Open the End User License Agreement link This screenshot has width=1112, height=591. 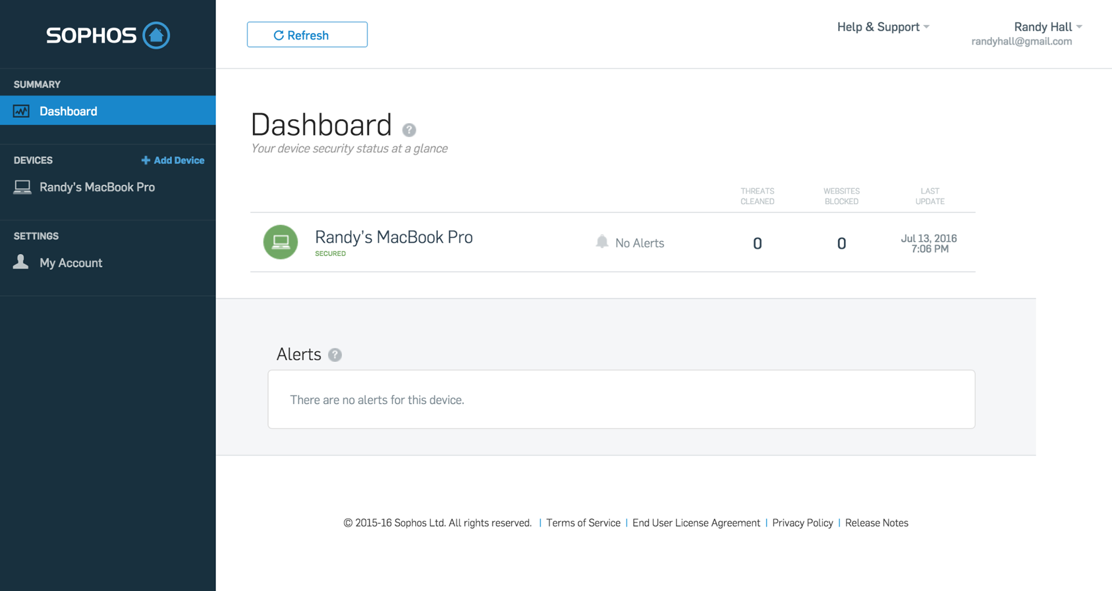click(696, 523)
